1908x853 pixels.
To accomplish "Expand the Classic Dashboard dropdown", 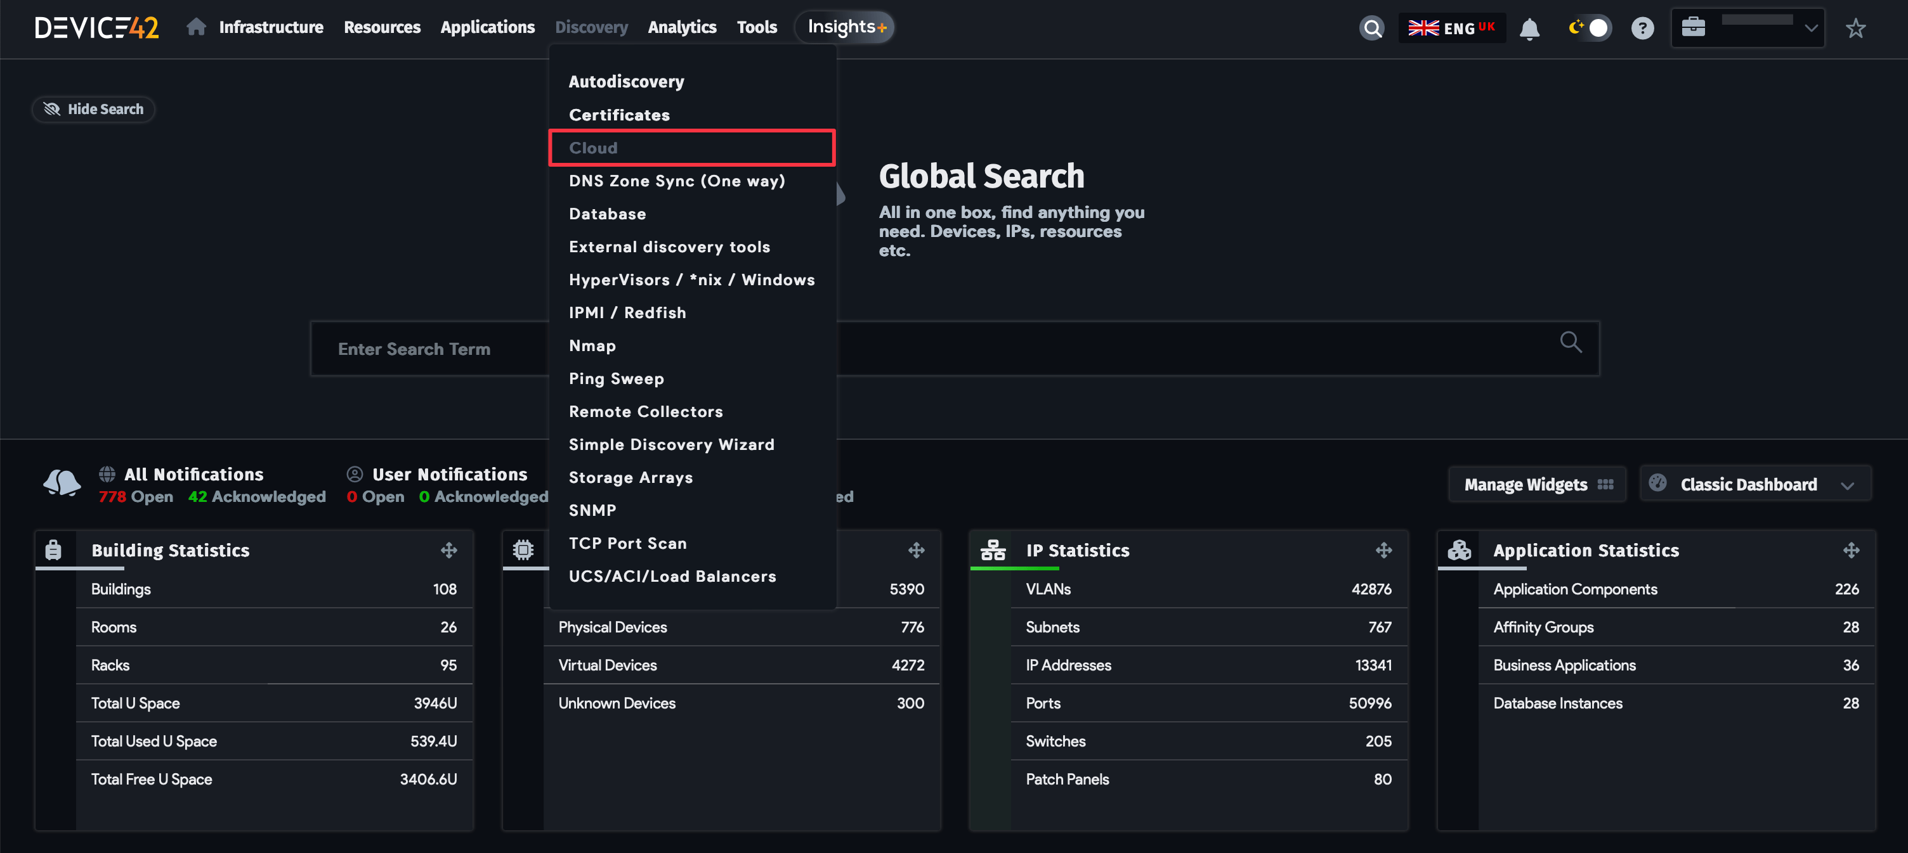I will (1755, 485).
